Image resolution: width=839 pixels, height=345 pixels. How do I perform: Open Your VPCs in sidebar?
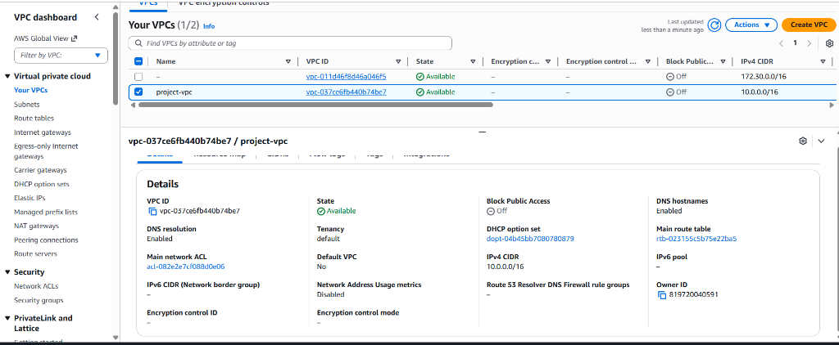30,90
